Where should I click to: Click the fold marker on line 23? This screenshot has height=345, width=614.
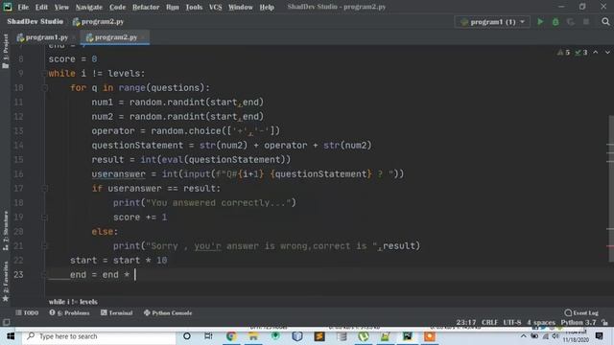44,275
